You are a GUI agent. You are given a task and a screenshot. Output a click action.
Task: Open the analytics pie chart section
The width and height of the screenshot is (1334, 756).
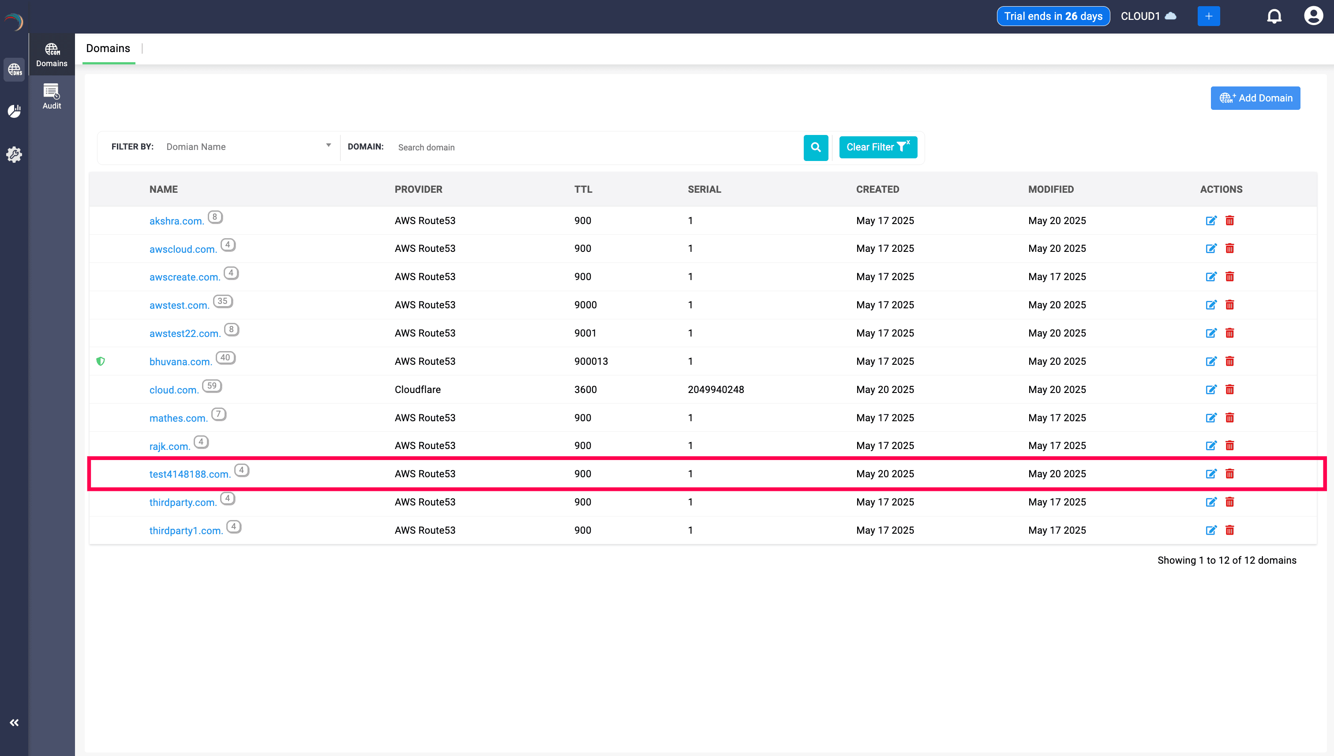click(14, 111)
